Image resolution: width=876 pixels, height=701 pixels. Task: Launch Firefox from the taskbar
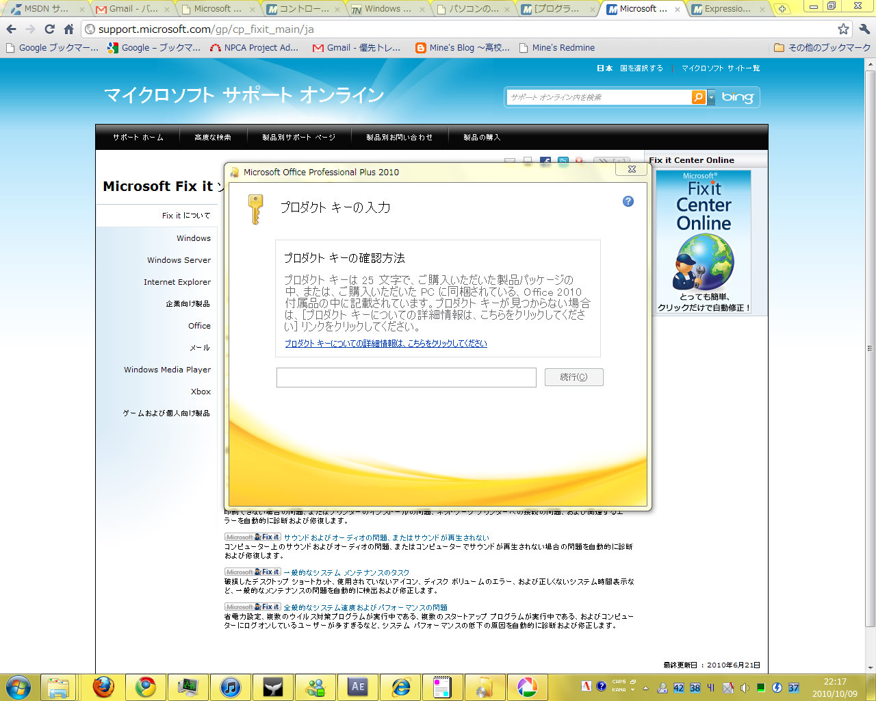[x=103, y=687]
